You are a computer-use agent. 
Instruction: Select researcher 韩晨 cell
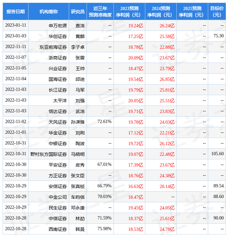point(78,229)
